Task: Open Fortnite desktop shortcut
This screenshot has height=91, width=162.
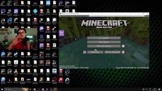Action: pyautogui.click(x=48, y=3)
